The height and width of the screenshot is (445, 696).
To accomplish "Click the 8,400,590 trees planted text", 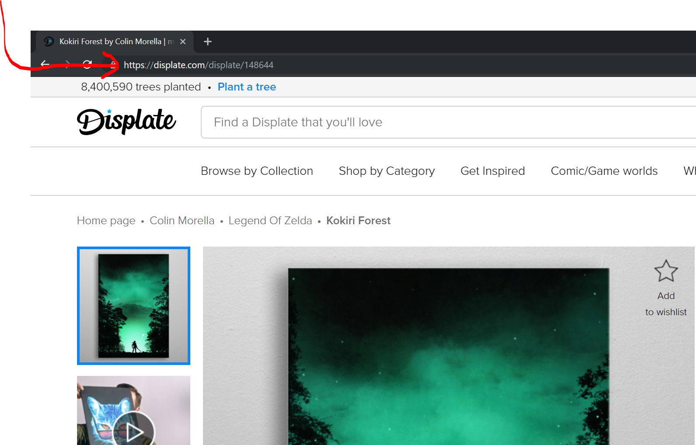I will [x=141, y=87].
